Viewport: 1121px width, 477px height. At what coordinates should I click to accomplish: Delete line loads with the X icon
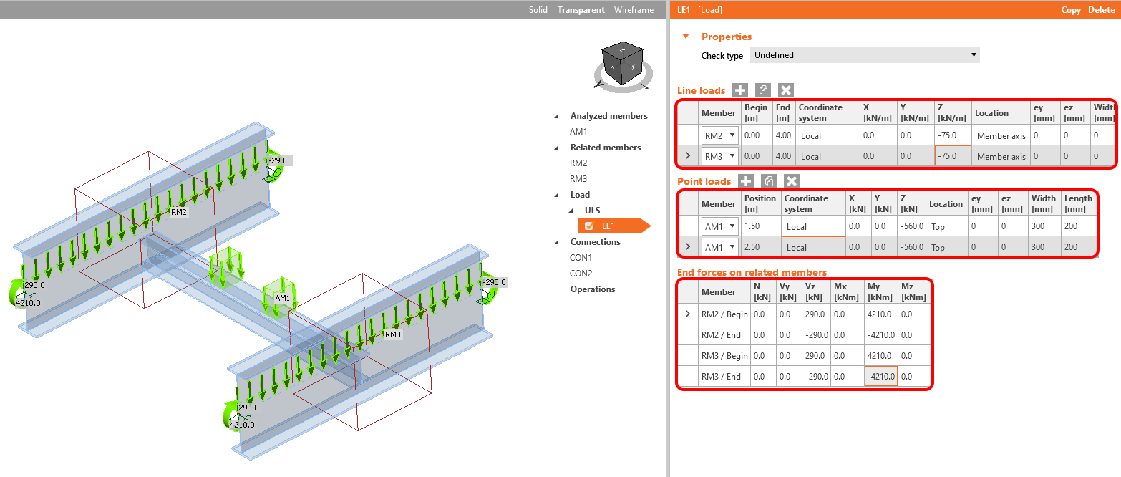[x=785, y=90]
